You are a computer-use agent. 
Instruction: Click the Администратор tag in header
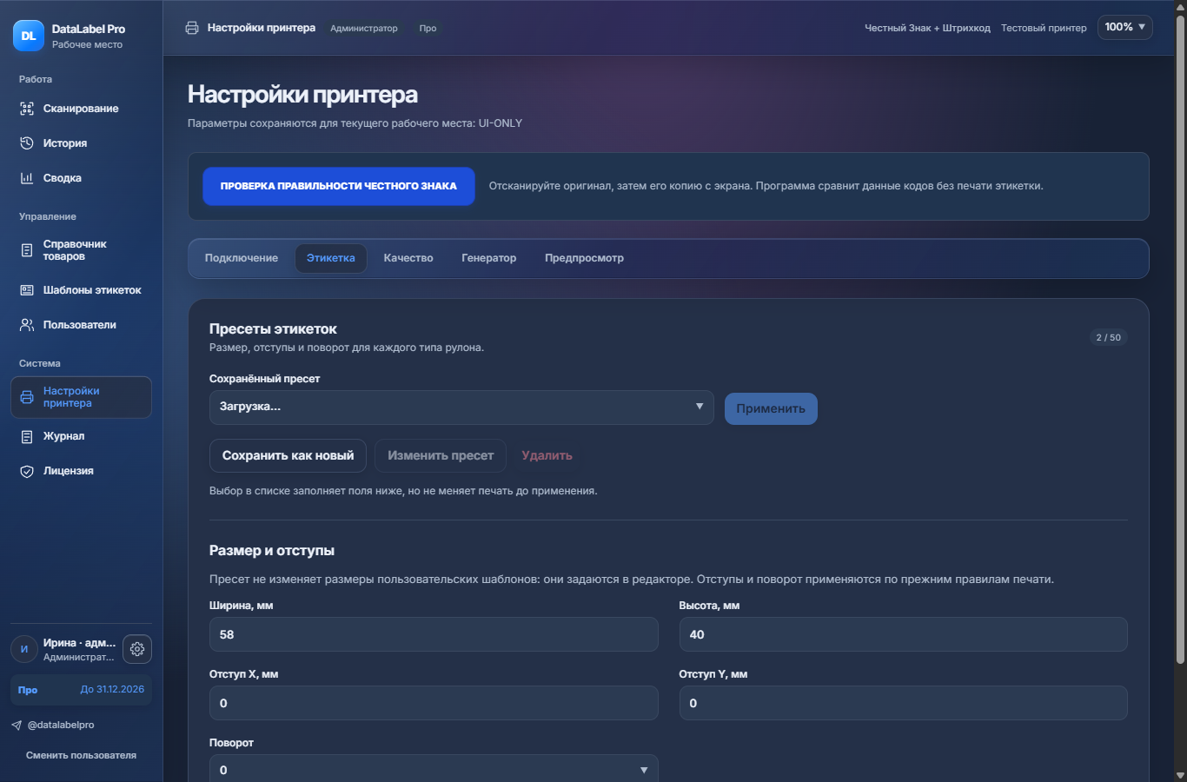[364, 28]
